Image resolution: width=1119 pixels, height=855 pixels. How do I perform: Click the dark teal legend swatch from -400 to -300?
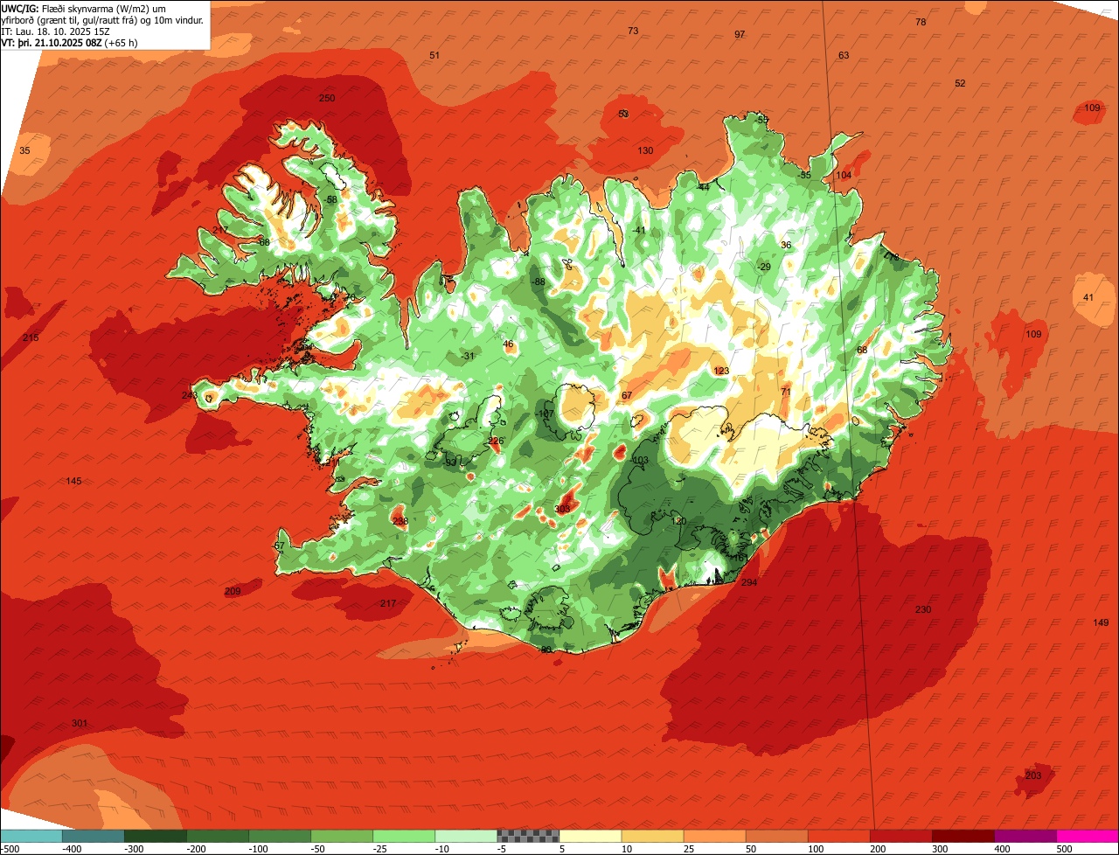click(x=94, y=836)
